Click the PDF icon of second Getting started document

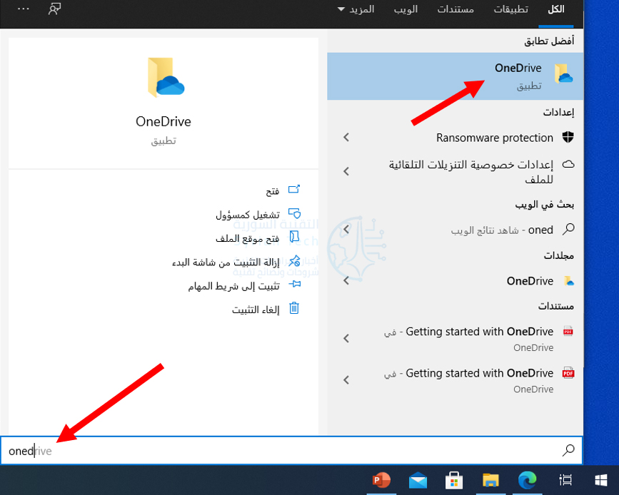(568, 373)
